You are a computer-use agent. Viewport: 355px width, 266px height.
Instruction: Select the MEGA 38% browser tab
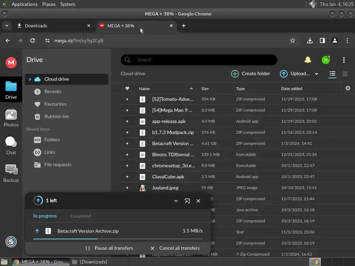tap(137, 26)
